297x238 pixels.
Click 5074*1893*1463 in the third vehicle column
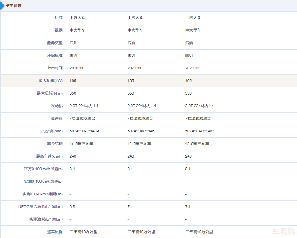click(x=200, y=131)
